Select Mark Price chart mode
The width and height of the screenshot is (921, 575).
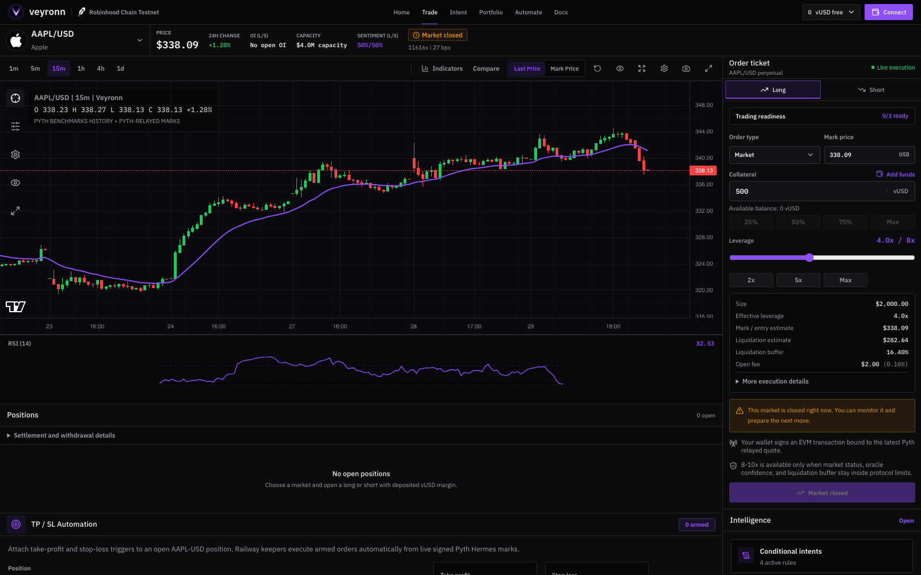coord(564,68)
